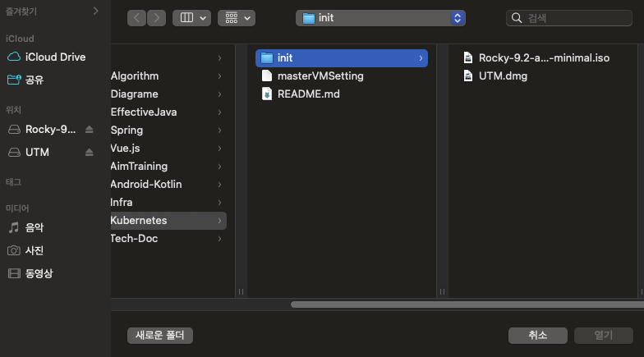This screenshot has width=644, height=357.
Task: Select the Kubernetes folder
Action: click(x=168, y=220)
